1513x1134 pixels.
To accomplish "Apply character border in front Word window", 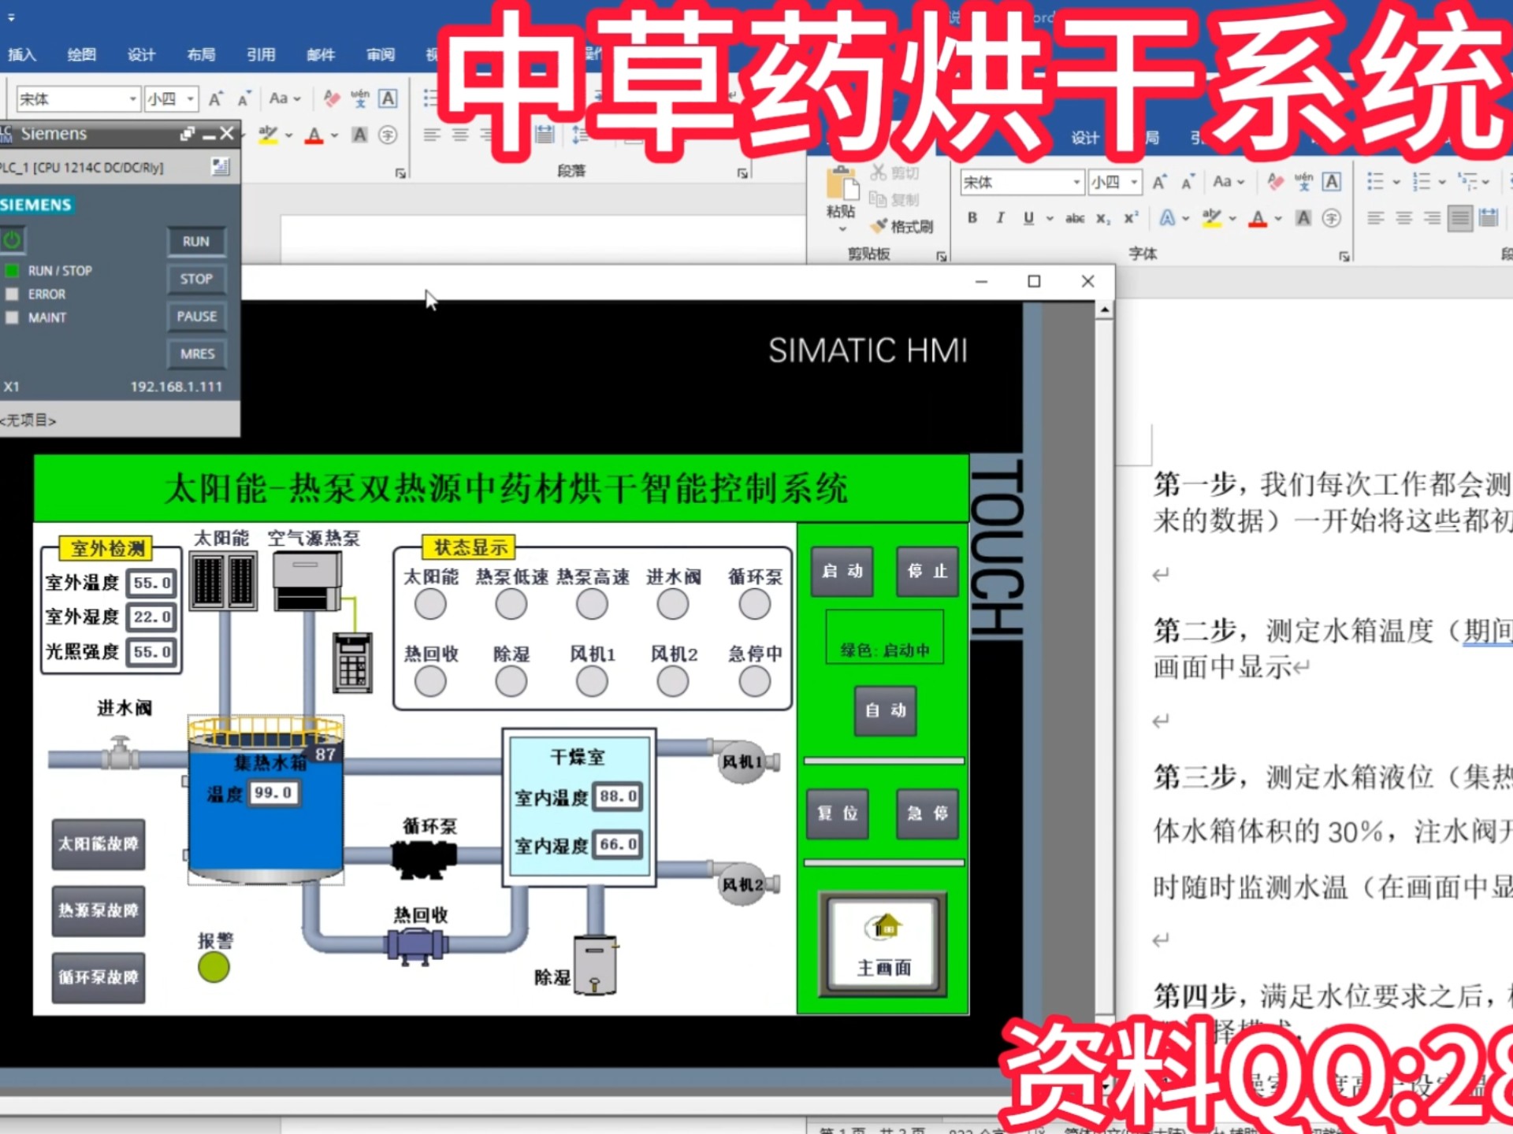I will (x=1332, y=183).
